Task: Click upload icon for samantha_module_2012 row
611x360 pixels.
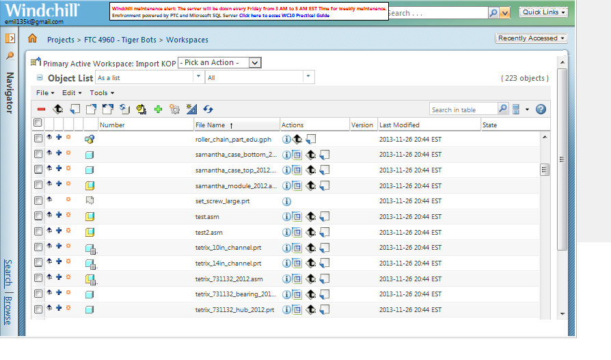Action: [310, 185]
